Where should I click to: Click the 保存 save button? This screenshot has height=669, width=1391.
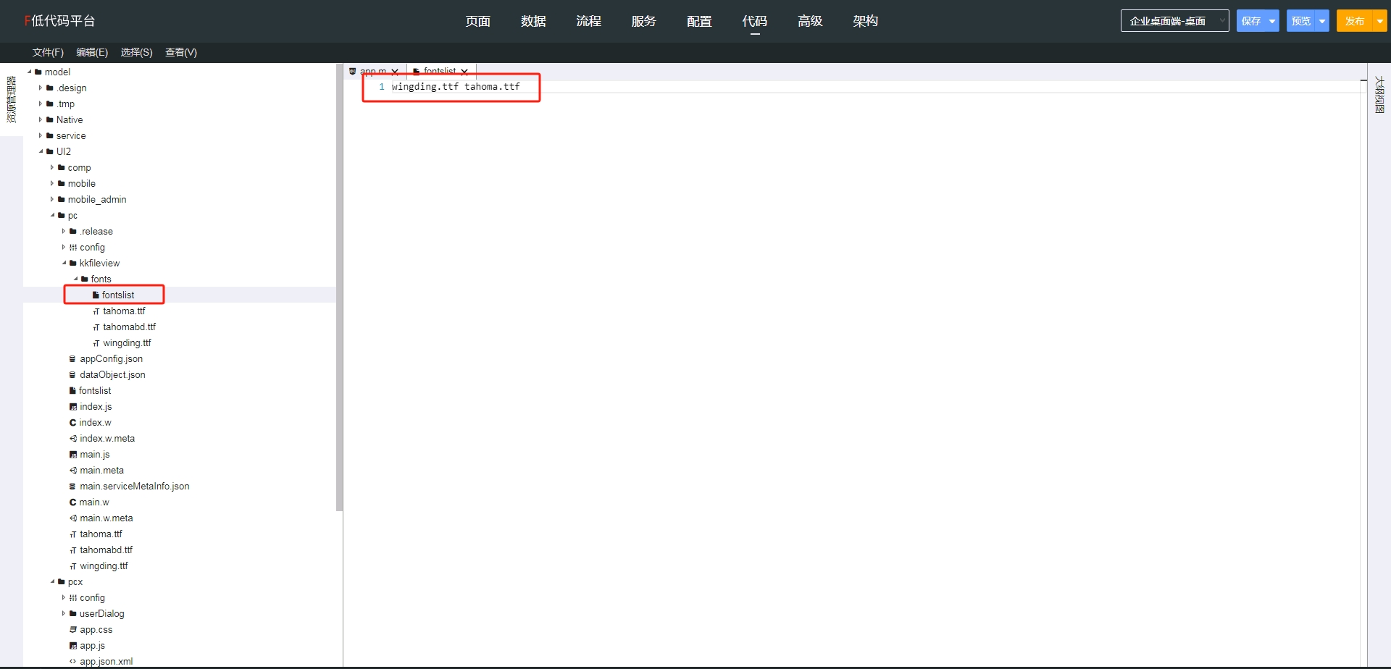1251,21
